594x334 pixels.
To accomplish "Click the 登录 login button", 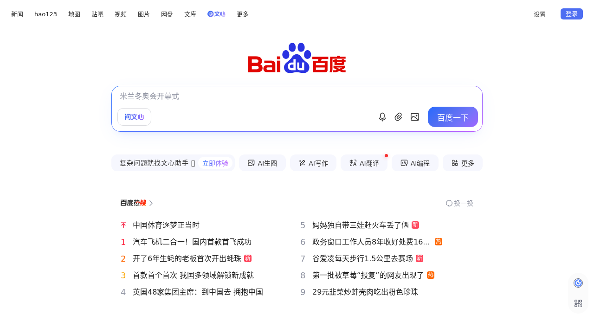I will 571,14.
